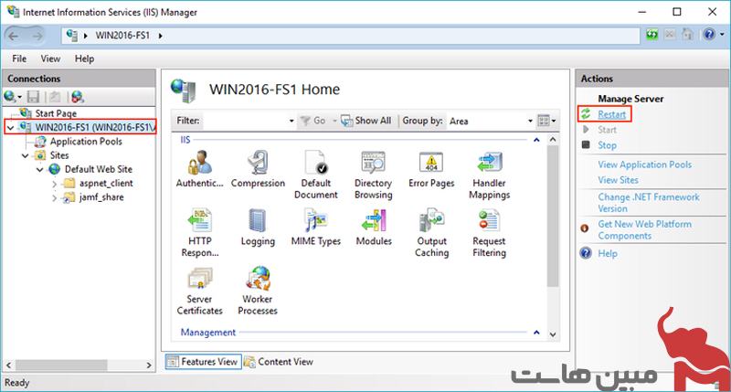This screenshot has width=731, height=392.
Task: Click Change .NET Framework Version link
Action: pyautogui.click(x=649, y=203)
